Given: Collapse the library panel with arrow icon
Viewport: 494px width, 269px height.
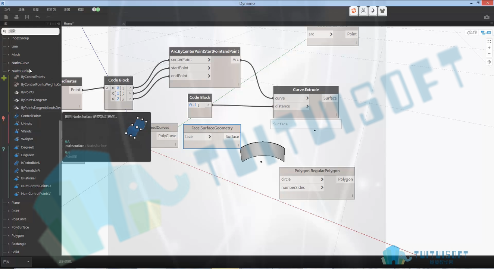Looking at the screenshot, I should tap(58, 24).
